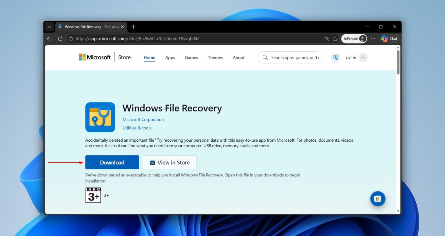Click the magnifier search icon
The image size is (445, 236).
point(265,57)
